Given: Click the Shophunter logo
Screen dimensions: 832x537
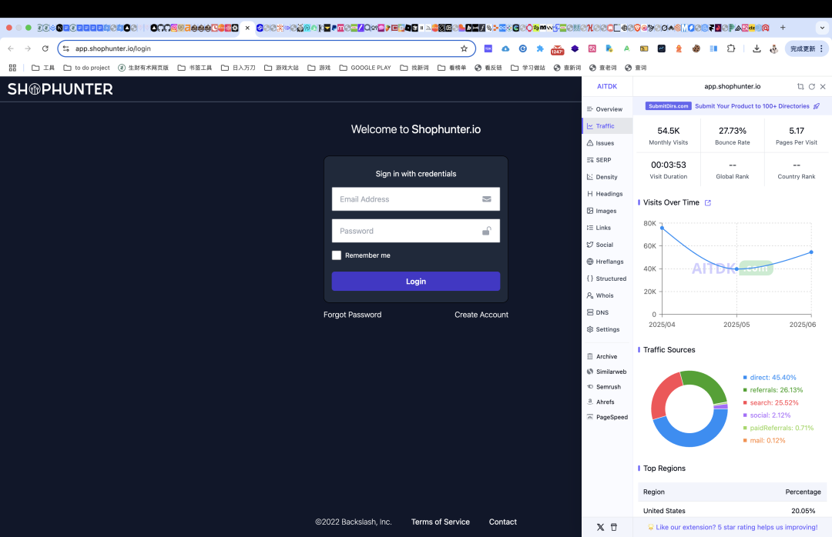Looking at the screenshot, I should (60, 89).
